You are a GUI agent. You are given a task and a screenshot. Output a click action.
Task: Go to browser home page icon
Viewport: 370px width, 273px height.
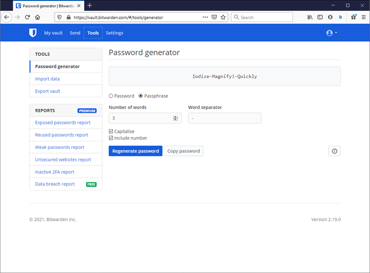(x=37, y=17)
